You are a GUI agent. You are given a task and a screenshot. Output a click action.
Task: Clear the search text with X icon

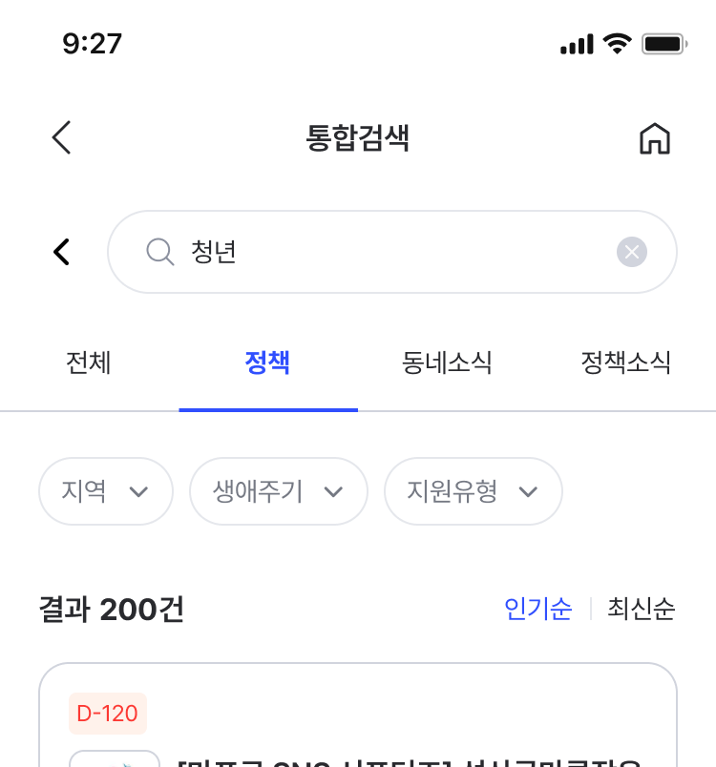coord(631,252)
